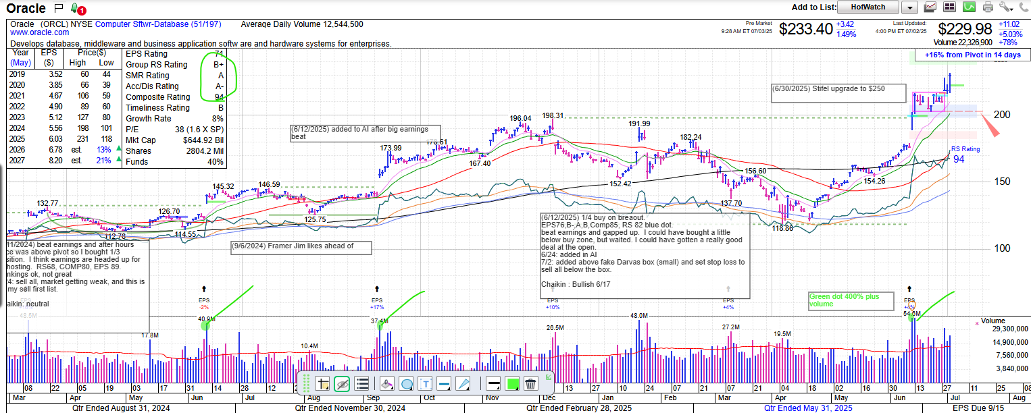This screenshot has height=413, width=1031.
Task: Click the Volume axis heading
Action: (x=992, y=321)
